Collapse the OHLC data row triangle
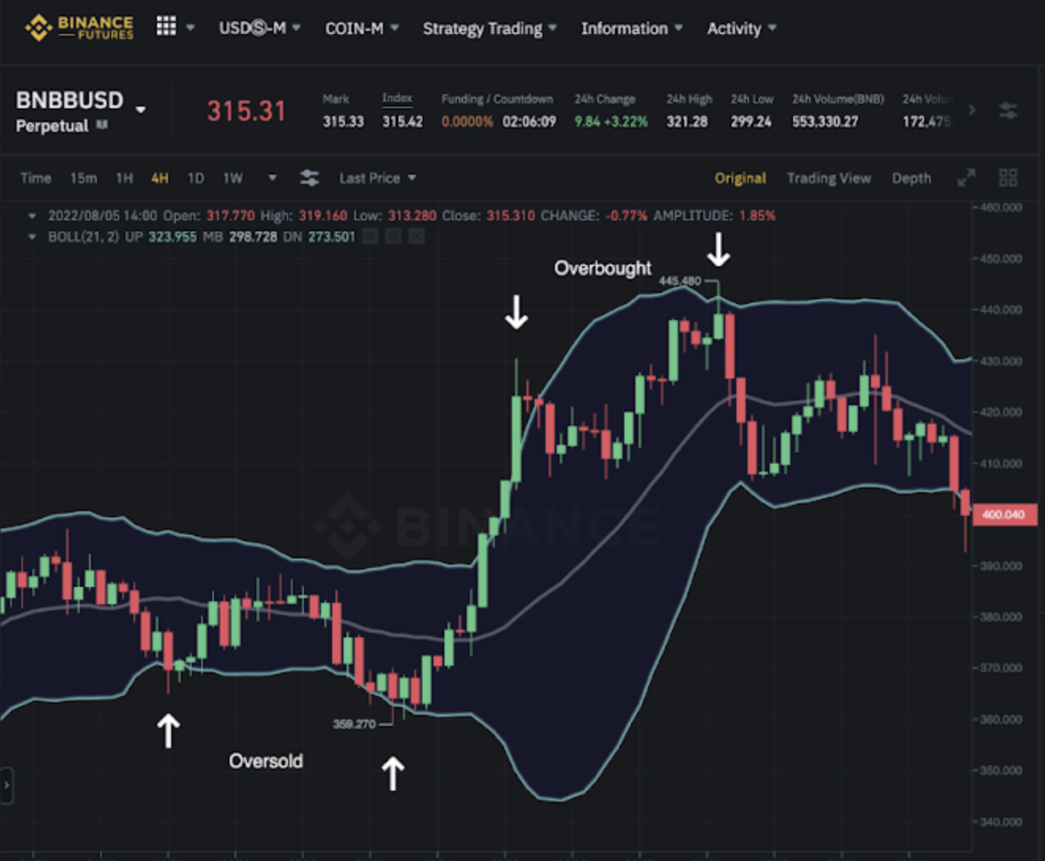The image size is (1045, 861). pos(32,216)
